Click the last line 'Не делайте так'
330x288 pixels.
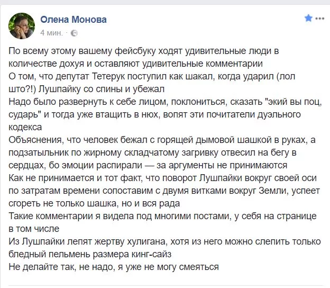click(x=114, y=267)
